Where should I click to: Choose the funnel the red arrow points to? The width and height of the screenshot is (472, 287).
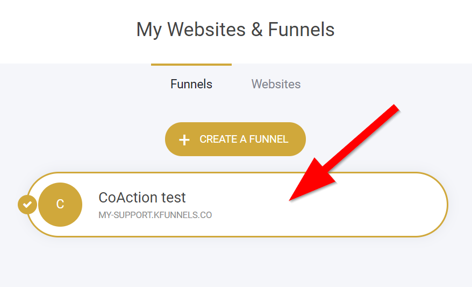pyautogui.click(x=237, y=205)
